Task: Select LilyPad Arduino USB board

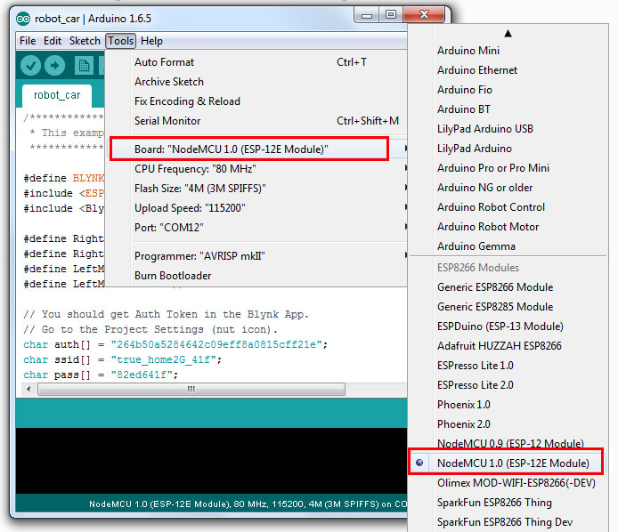Action: (x=508, y=129)
